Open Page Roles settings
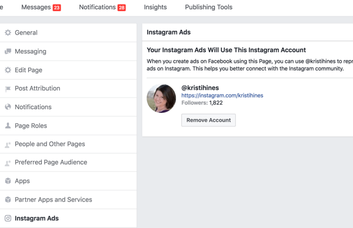Viewport: 353px width, 228px height. click(68, 126)
